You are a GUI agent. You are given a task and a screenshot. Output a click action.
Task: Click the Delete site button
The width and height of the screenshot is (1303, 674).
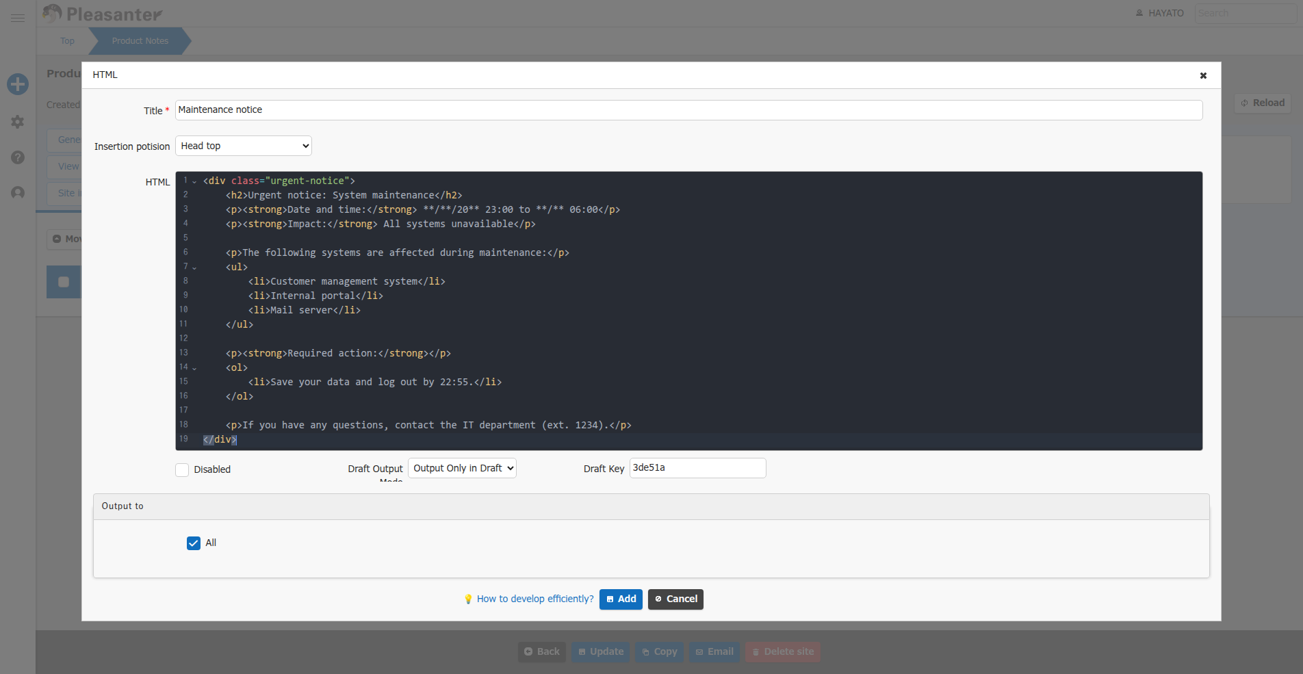click(783, 651)
